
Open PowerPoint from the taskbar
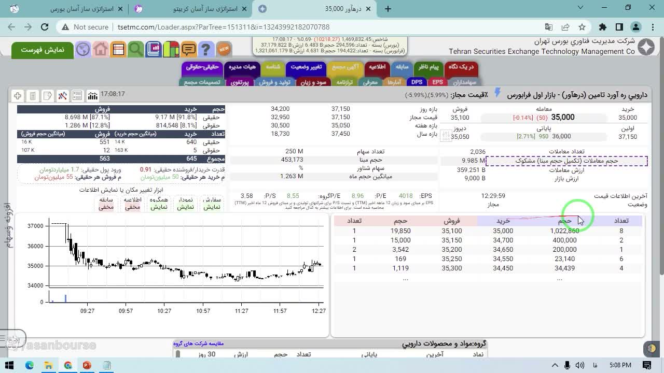pos(87,365)
